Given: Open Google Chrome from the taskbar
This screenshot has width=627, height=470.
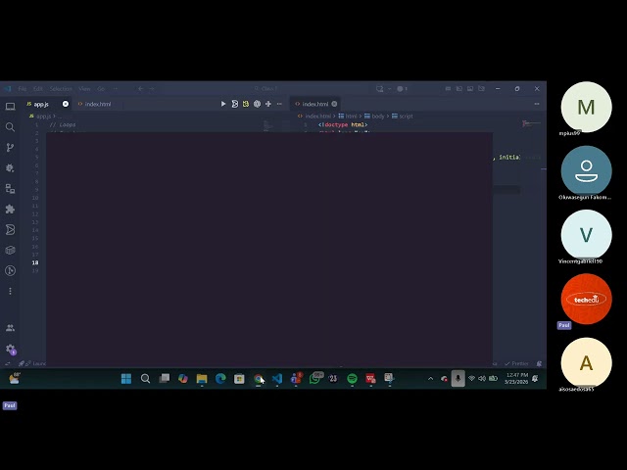Looking at the screenshot, I should tap(259, 379).
